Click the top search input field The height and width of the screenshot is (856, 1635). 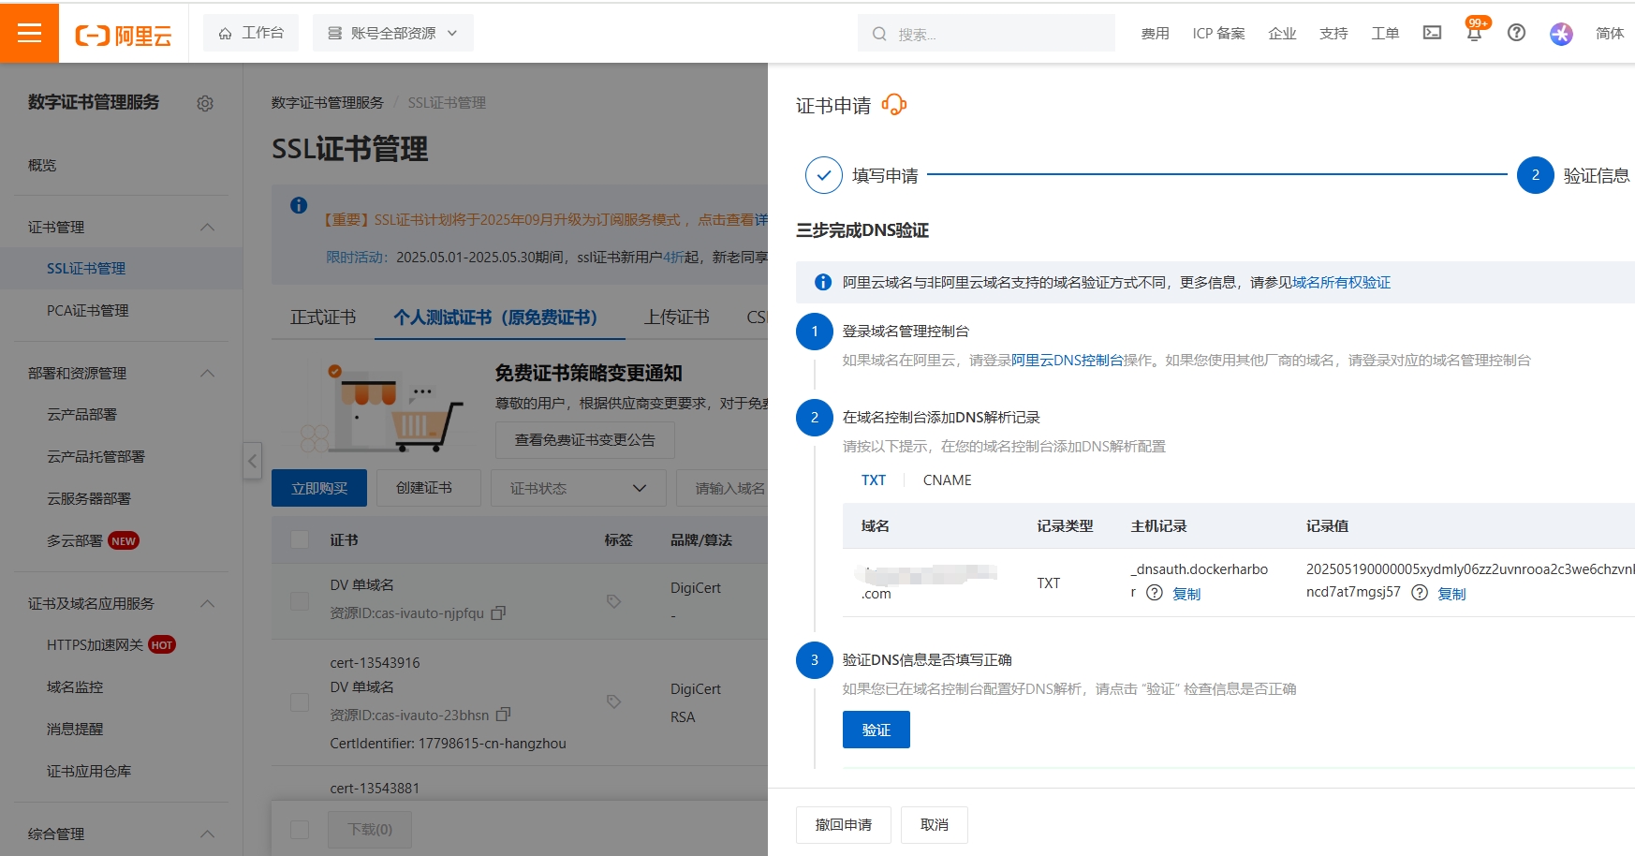pos(986,34)
